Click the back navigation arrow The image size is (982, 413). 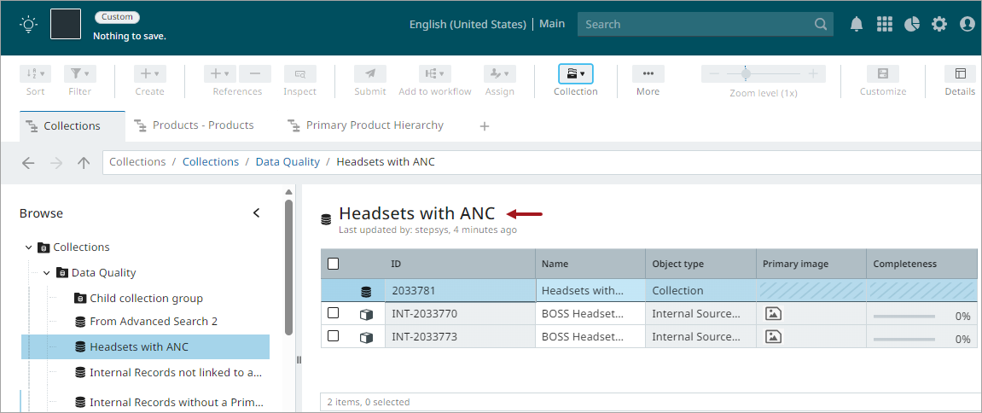(28, 162)
